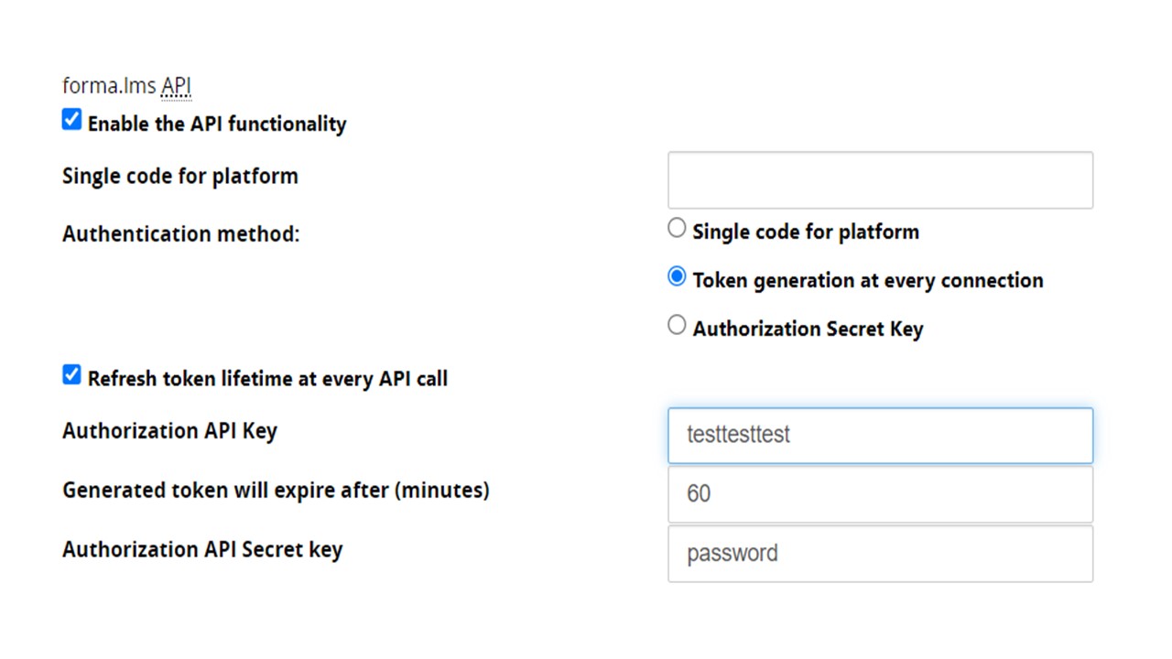This screenshot has width=1172, height=659.
Task: Click the token expiry field showing 60
Action: coord(880,494)
